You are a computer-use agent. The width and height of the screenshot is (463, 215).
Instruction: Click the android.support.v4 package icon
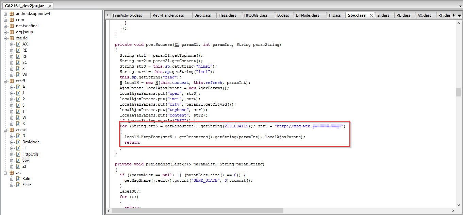pos(12,14)
